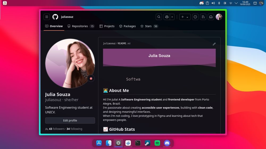Open the brightness tray icon

point(225,3)
